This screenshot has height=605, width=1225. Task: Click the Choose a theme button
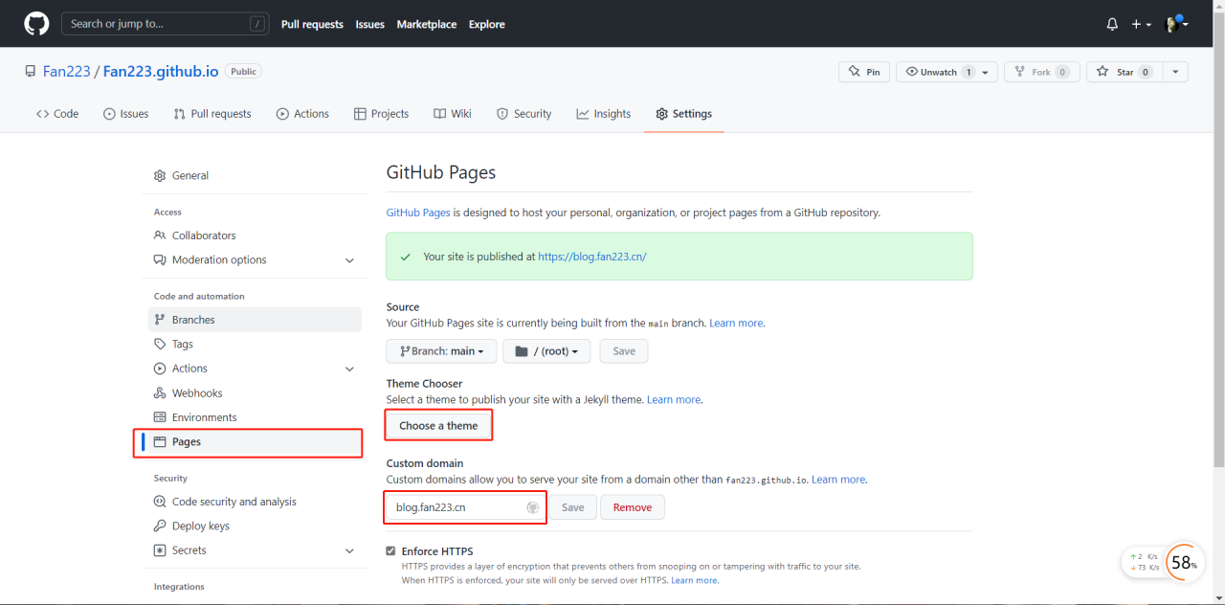coord(438,426)
